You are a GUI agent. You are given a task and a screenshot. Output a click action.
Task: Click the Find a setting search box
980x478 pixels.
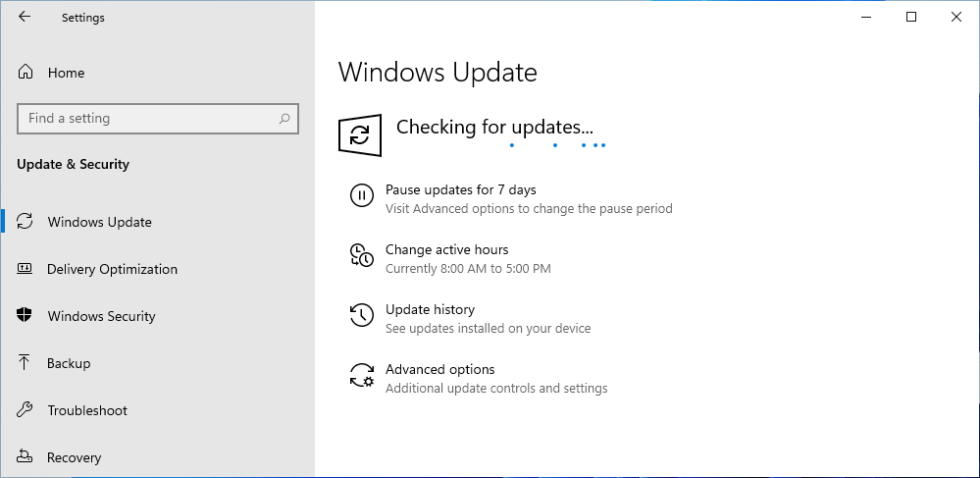point(158,118)
